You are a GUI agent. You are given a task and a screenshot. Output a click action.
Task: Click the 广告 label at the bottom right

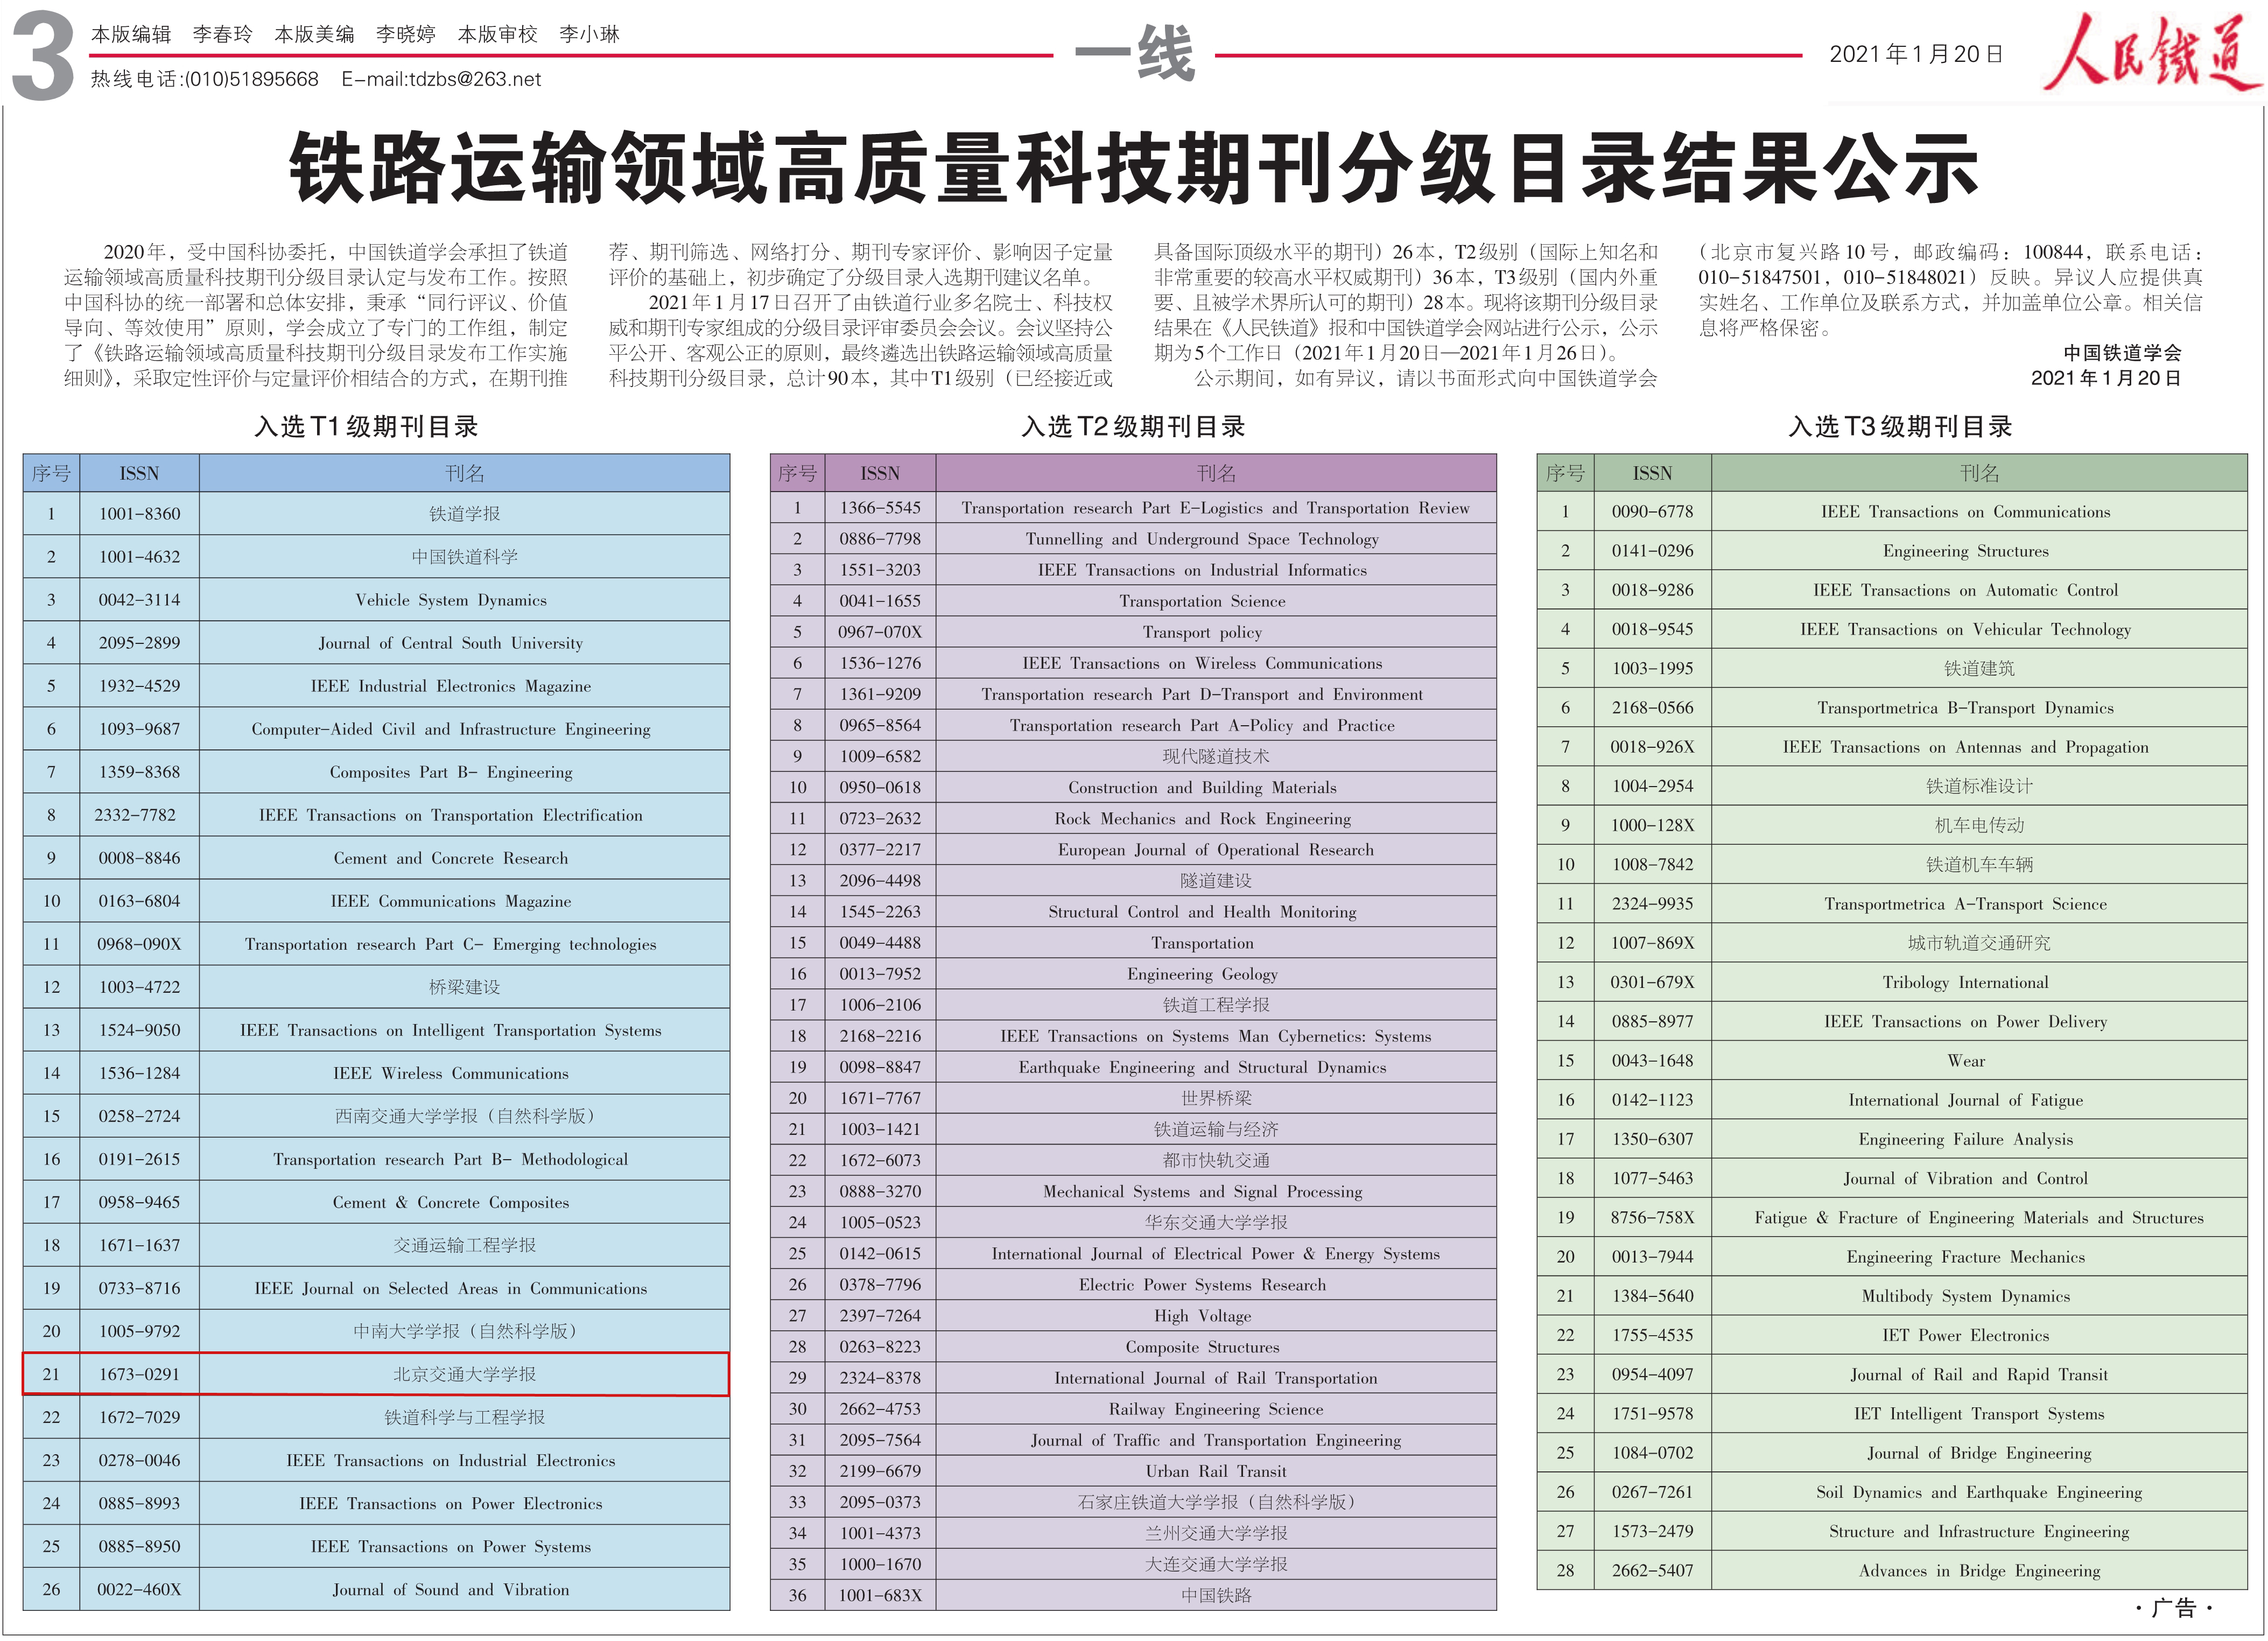pyautogui.click(x=2173, y=1609)
